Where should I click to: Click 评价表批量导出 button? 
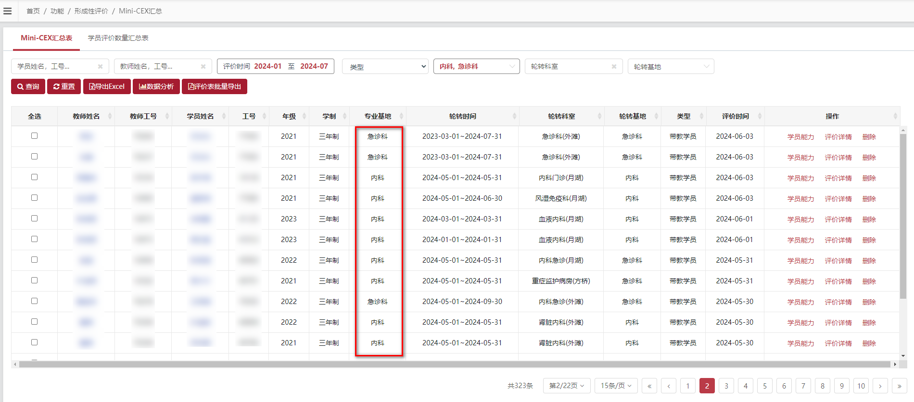(x=215, y=86)
